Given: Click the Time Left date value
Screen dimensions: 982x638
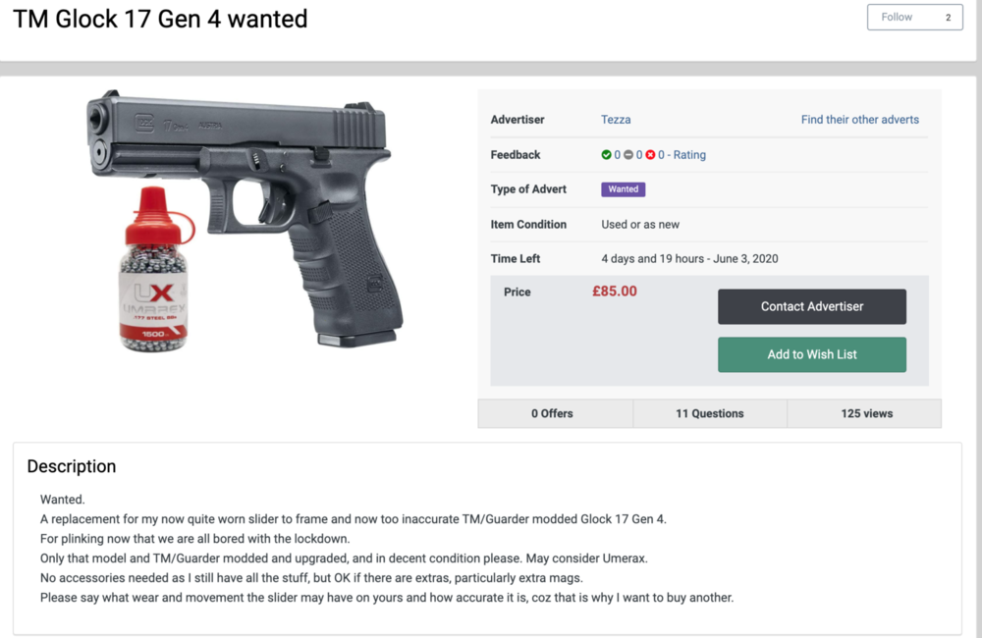Looking at the screenshot, I should (689, 259).
